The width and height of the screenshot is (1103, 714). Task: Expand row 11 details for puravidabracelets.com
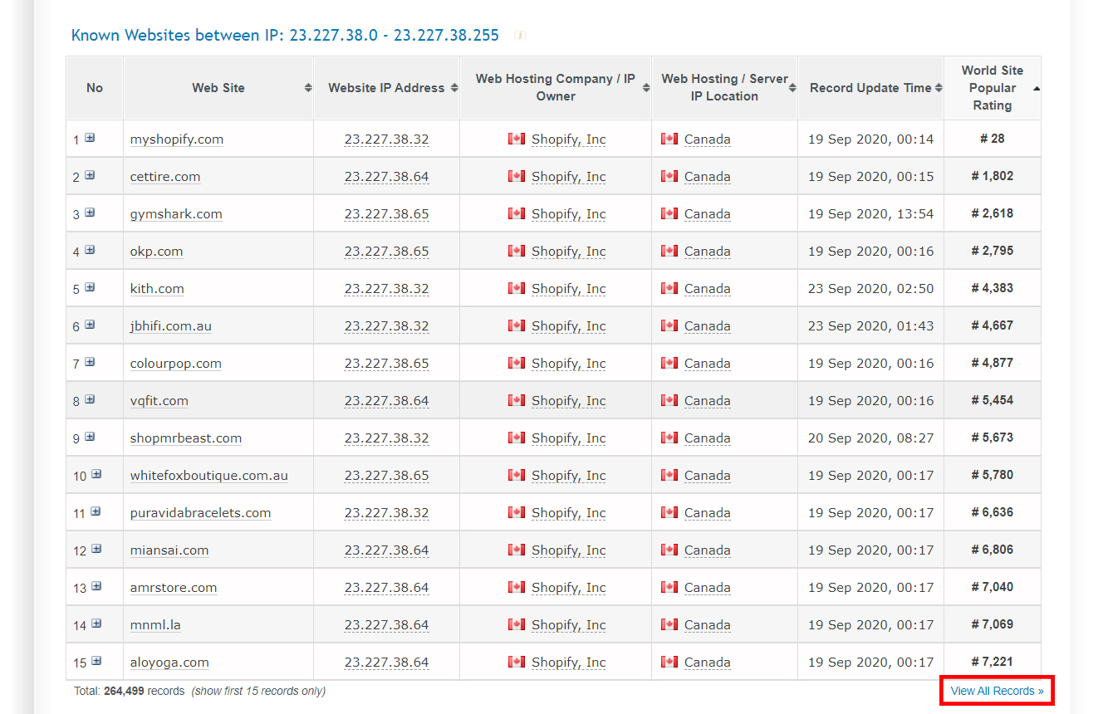coord(96,511)
